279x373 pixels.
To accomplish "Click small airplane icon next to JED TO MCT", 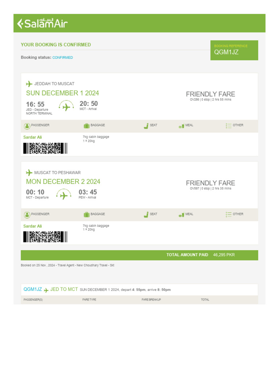I will click(x=46, y=290).
